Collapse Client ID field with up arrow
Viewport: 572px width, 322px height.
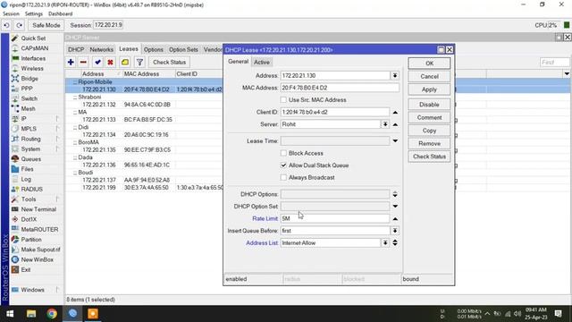coord(395,113)
